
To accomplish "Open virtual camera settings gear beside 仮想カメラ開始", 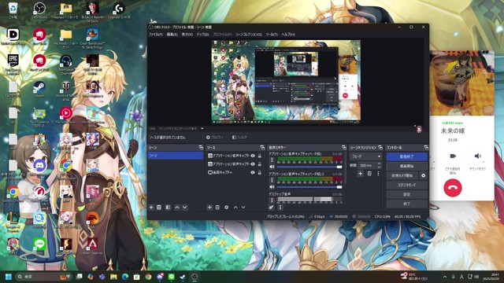I will tap(424, 175).
